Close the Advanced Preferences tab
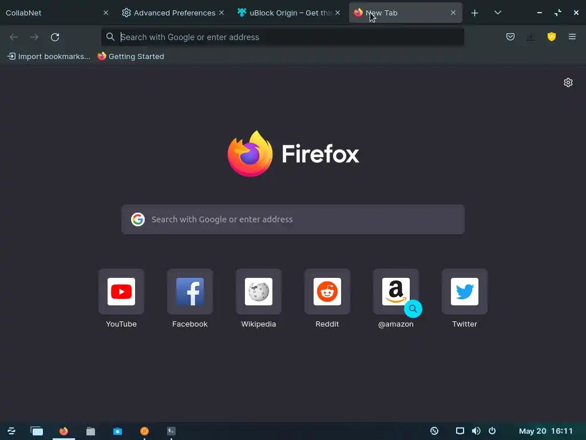 221,13
